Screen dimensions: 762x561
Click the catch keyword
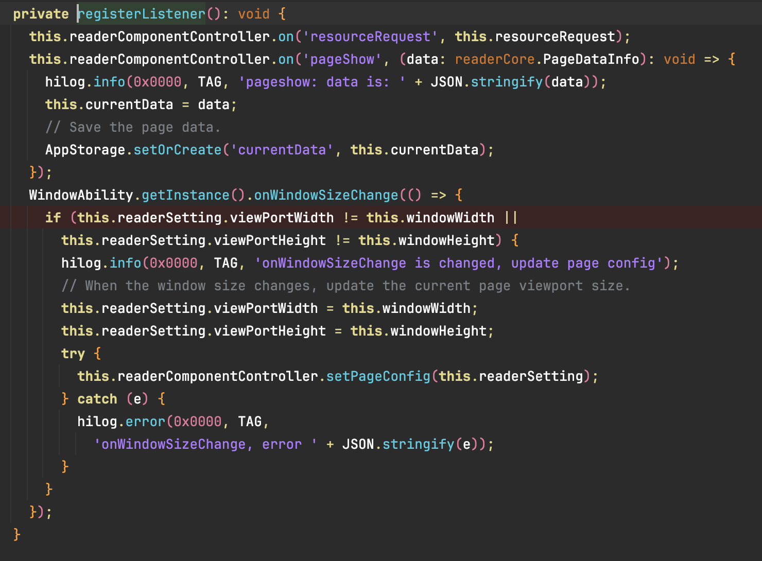(x=97, y=399)
